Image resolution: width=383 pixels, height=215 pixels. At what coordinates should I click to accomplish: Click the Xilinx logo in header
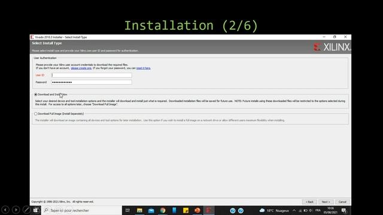(x=332, y=47)
